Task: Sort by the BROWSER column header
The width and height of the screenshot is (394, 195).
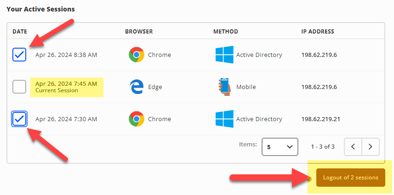Action: point(139,32)
